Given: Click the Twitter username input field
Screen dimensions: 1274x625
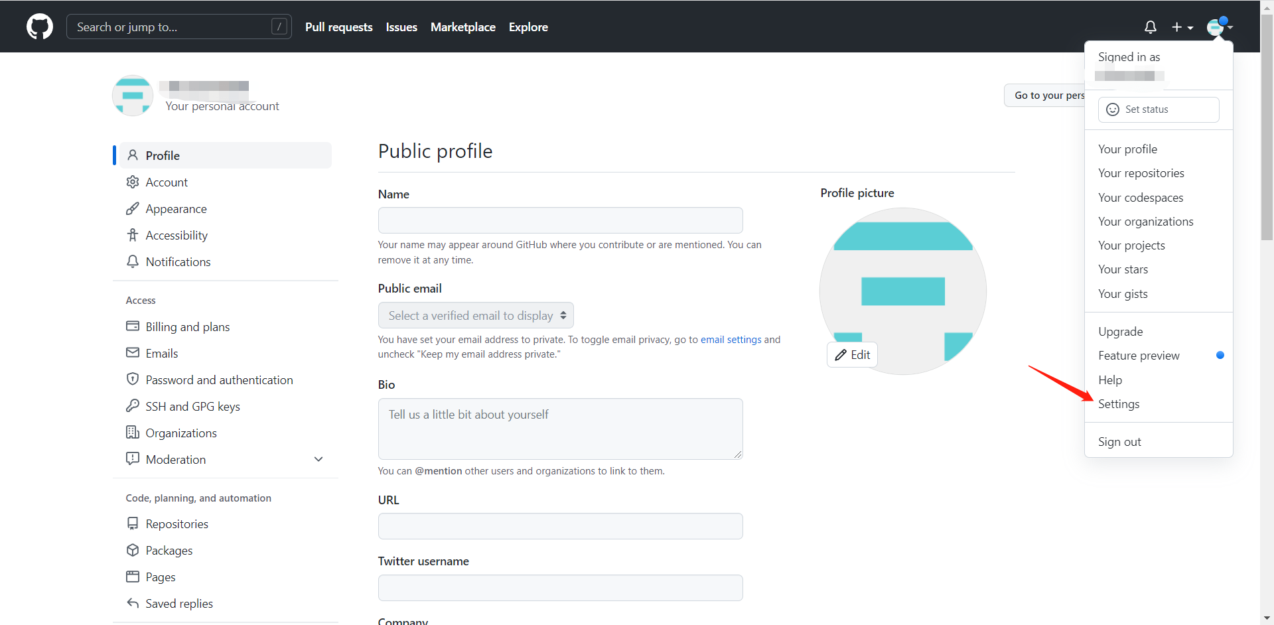Looking at the screenshot, I should click(561, 588).
